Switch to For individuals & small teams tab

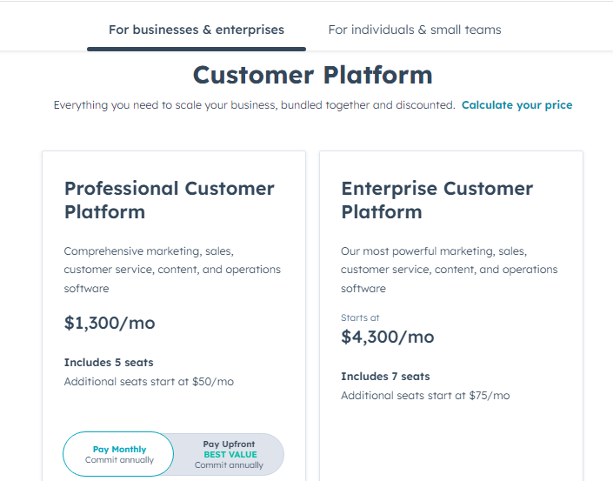(415, 30)
